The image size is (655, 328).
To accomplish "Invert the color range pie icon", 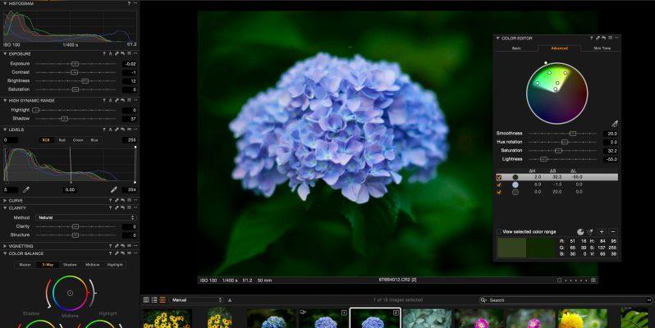I will (x=580, y=232).
